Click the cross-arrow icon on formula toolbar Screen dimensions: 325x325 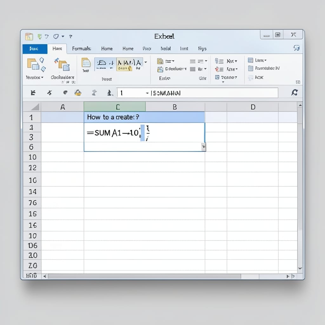click(49, 93)
